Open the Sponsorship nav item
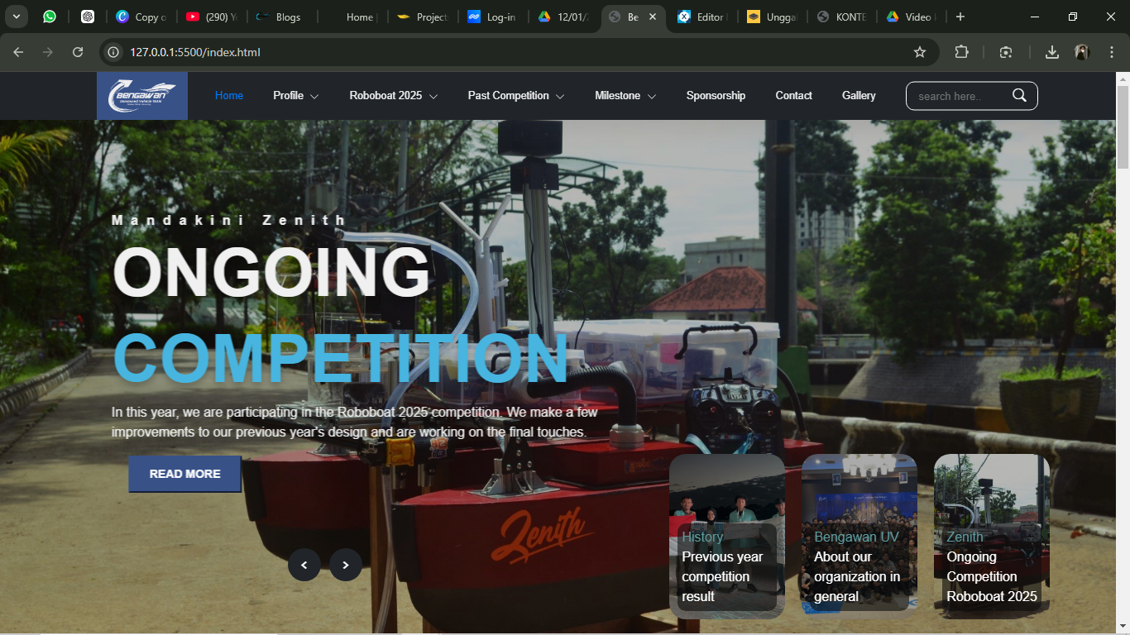1130x635 pixels. click(x=716, y=96)
